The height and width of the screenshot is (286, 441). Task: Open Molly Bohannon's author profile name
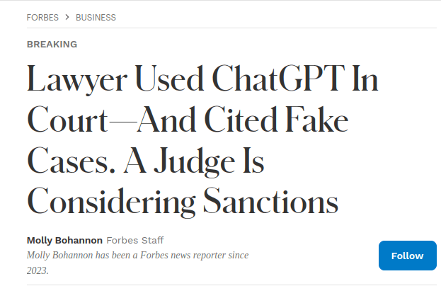point(64,240)
